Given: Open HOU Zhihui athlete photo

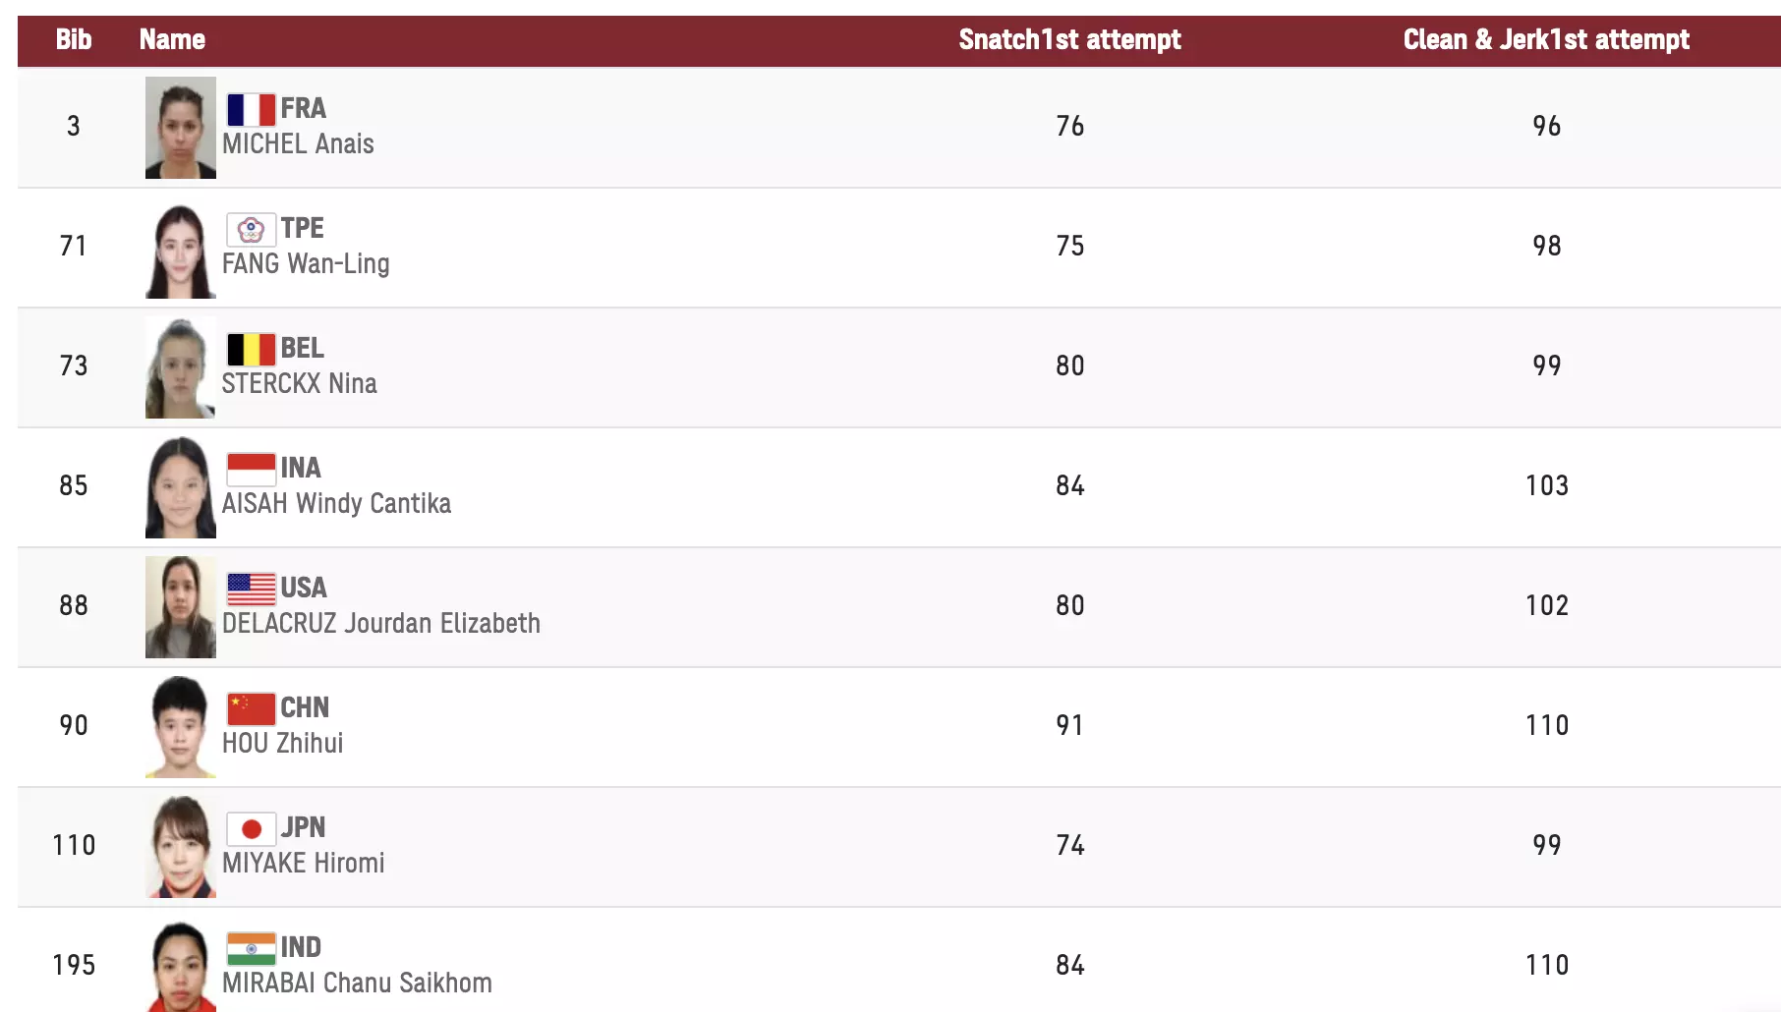Looking at the screenshot, I should point(181,727).
